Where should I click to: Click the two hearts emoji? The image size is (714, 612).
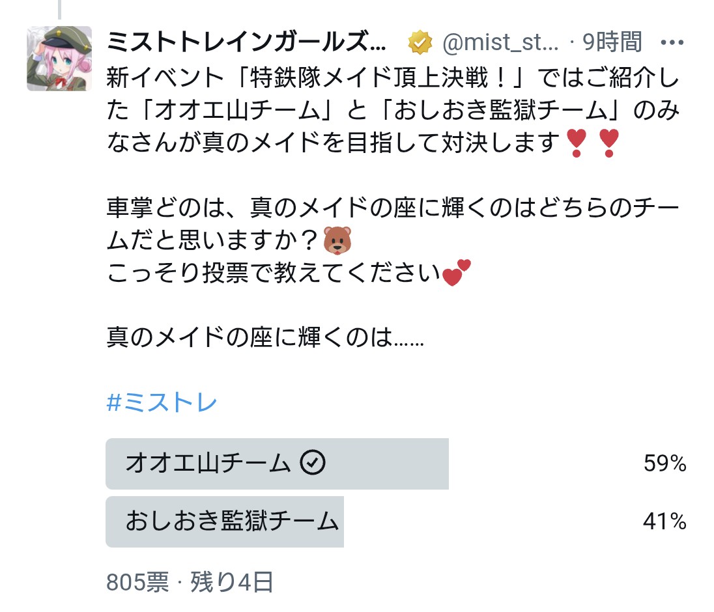[456, 273]
